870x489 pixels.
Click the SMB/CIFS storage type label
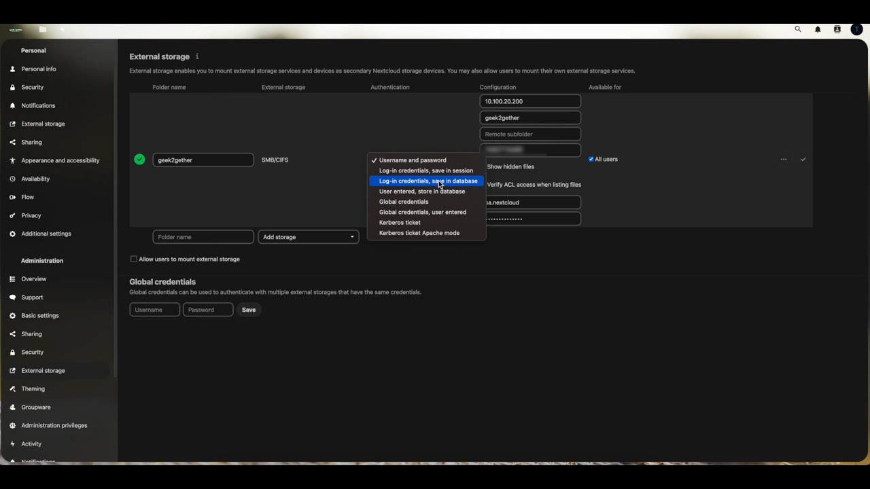point(275,160)
